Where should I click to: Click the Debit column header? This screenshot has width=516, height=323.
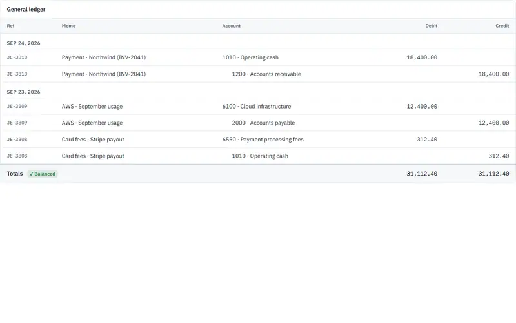pos(431,26)
